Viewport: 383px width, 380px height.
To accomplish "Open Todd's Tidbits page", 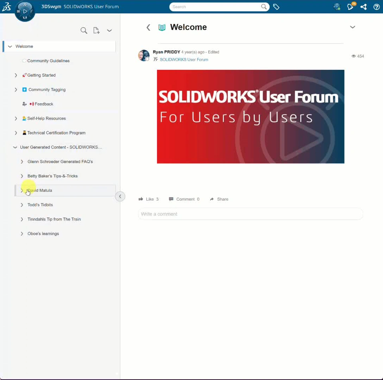I will coord(40,205).
